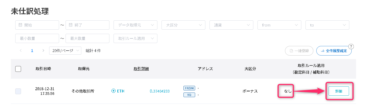Click the 詳細 details button
Image resolution: width=371 pixels, height=105 pixels.
tap(339, 91)
